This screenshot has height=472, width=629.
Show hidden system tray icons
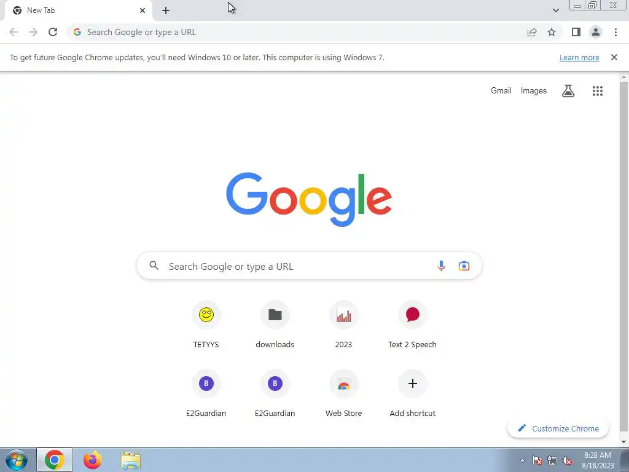click(522, 461)
